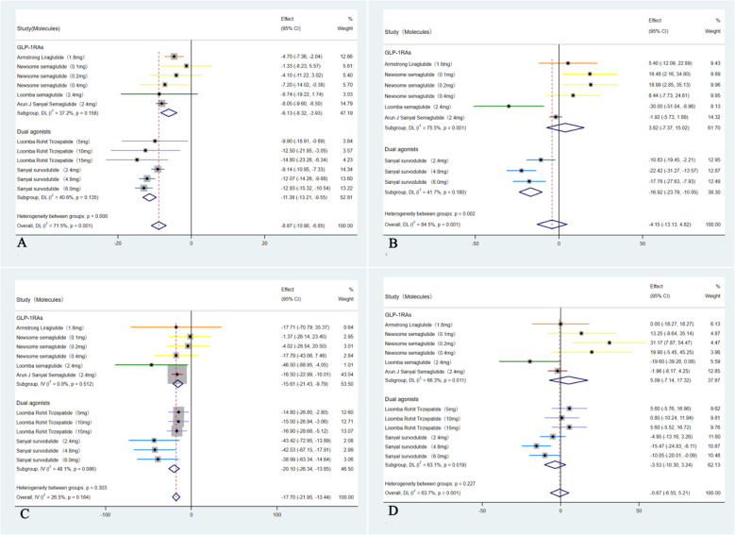Click Heterogeneity between groups: p = 0.303
The image size is (735, 535).
(x=61, y=488)
